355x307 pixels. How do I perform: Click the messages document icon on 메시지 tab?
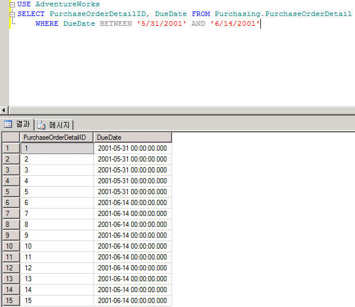[x=41, y=125]
